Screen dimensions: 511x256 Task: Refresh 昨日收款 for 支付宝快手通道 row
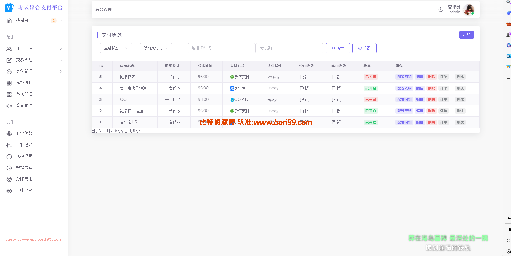pos(337,88)
